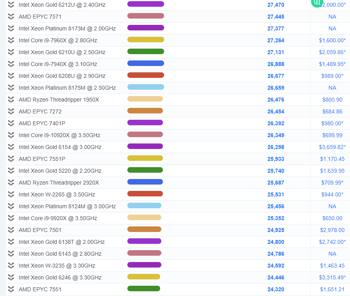This screenshot has height=296, width=350.
Task: Expand Intel Xeon Gold 6246 row chevron
Action: (11, 277)
